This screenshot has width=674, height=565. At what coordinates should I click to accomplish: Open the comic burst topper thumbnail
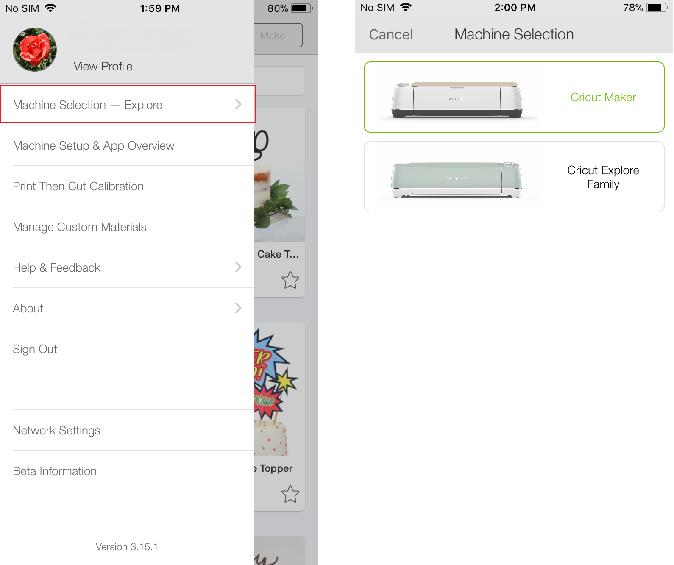(x=280, y=389)
